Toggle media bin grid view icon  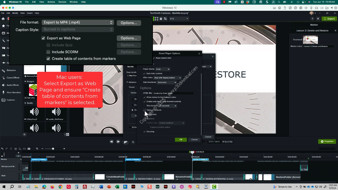pos(67,134)
